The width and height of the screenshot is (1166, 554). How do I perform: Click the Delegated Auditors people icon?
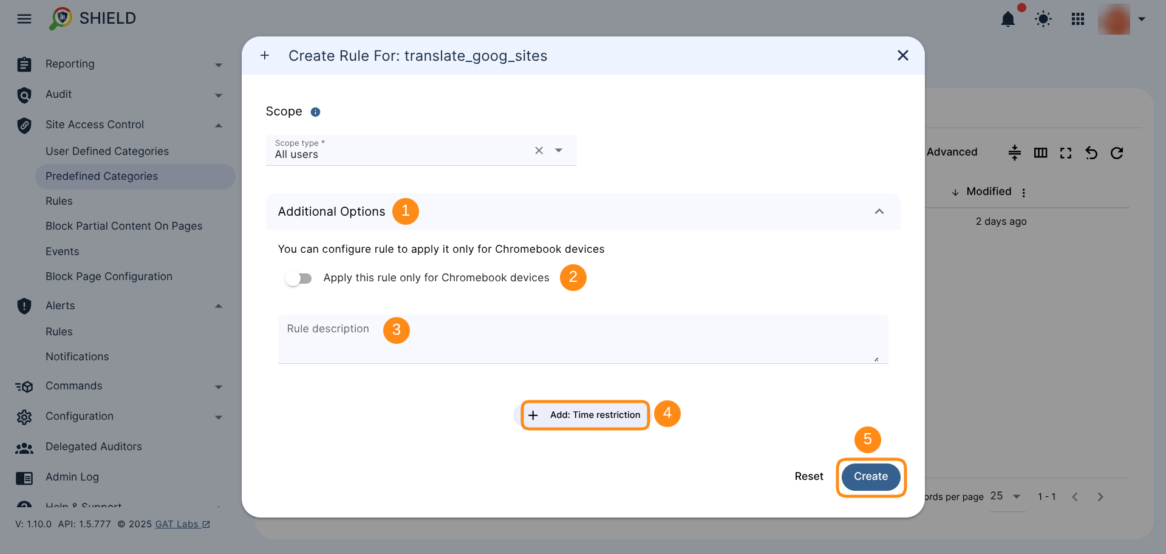(24, 448)
